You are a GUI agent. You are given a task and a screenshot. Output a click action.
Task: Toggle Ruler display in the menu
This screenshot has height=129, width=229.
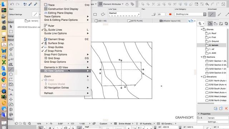coord(65,26)
